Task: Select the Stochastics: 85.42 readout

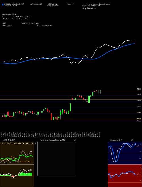Action: click(x=9, y=14)
